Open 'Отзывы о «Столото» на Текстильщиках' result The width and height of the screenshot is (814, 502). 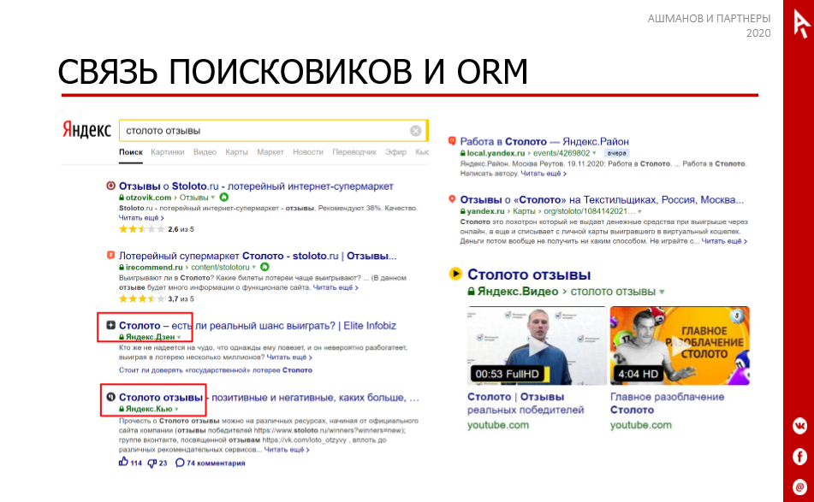(x=603, y=199)
